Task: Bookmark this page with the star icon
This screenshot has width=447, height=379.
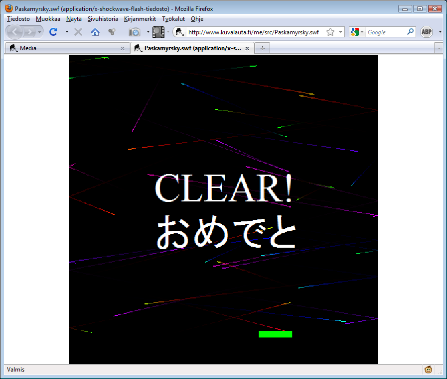Action: tap(330, 32)
